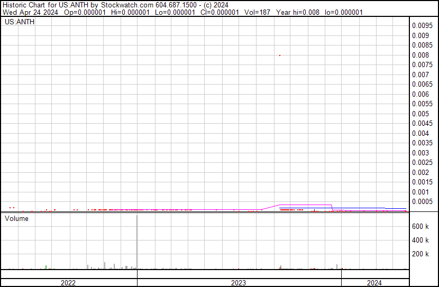Click the Volume panel label
This screenshot has height=287, width=439.
17,218
